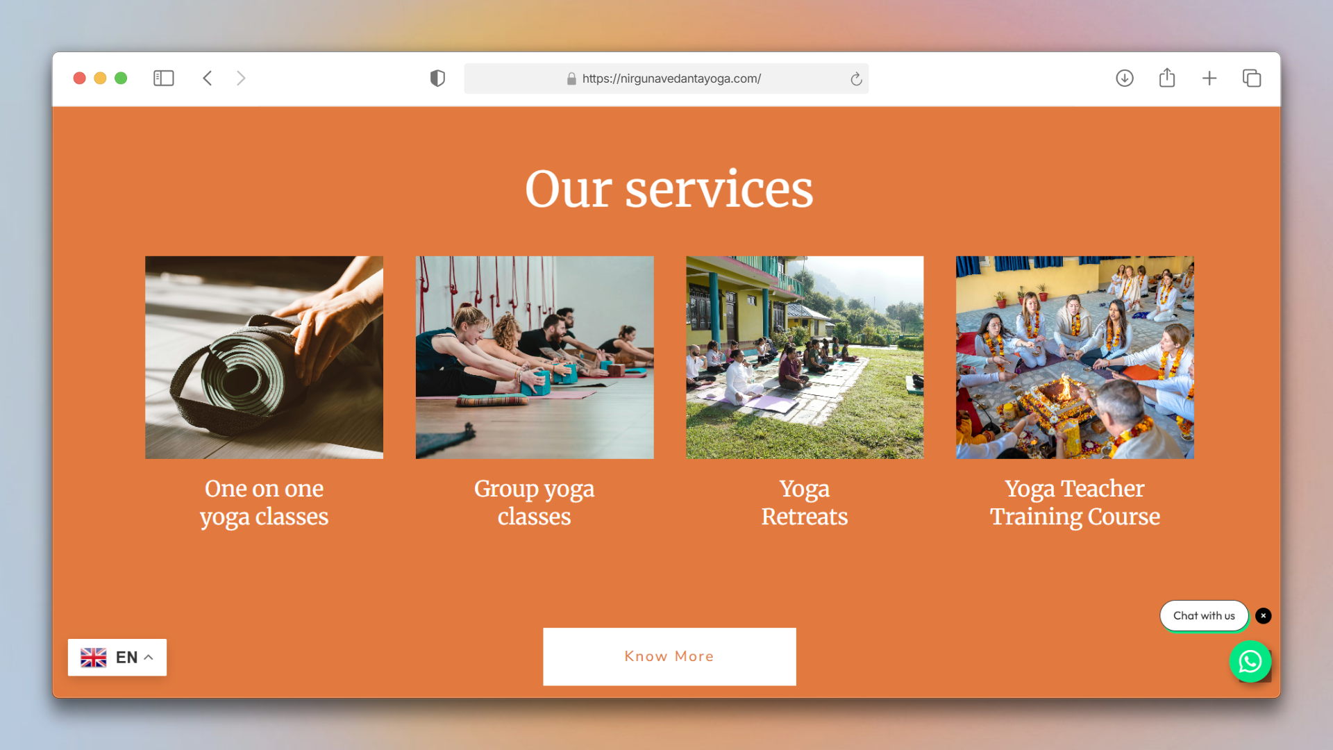
Task: Open the WhatsApp chat bubble
Action: point(1250,662)
